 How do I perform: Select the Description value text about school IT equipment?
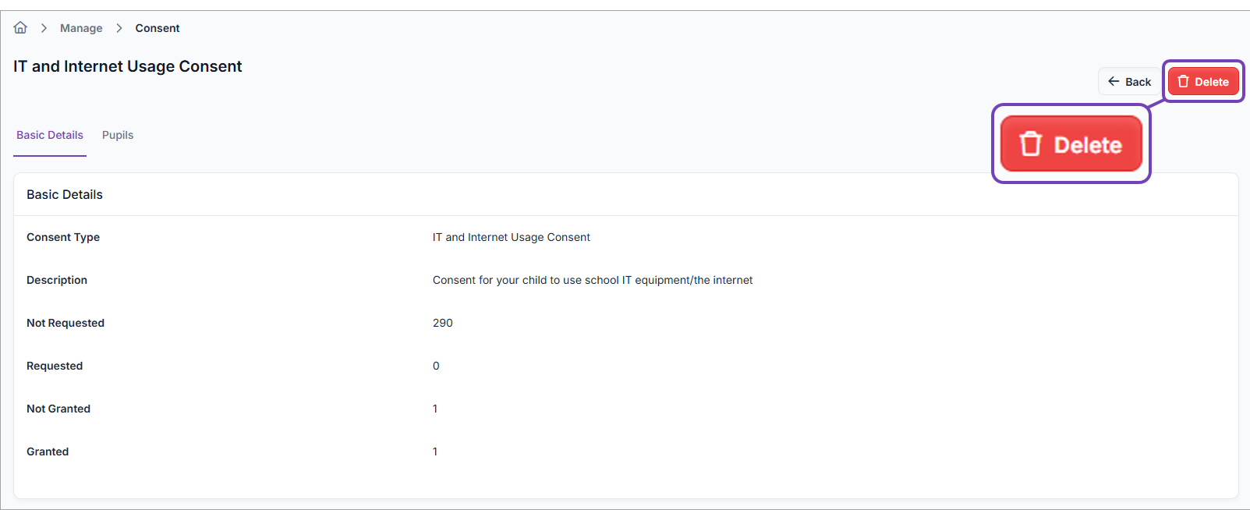coord(593,280)
